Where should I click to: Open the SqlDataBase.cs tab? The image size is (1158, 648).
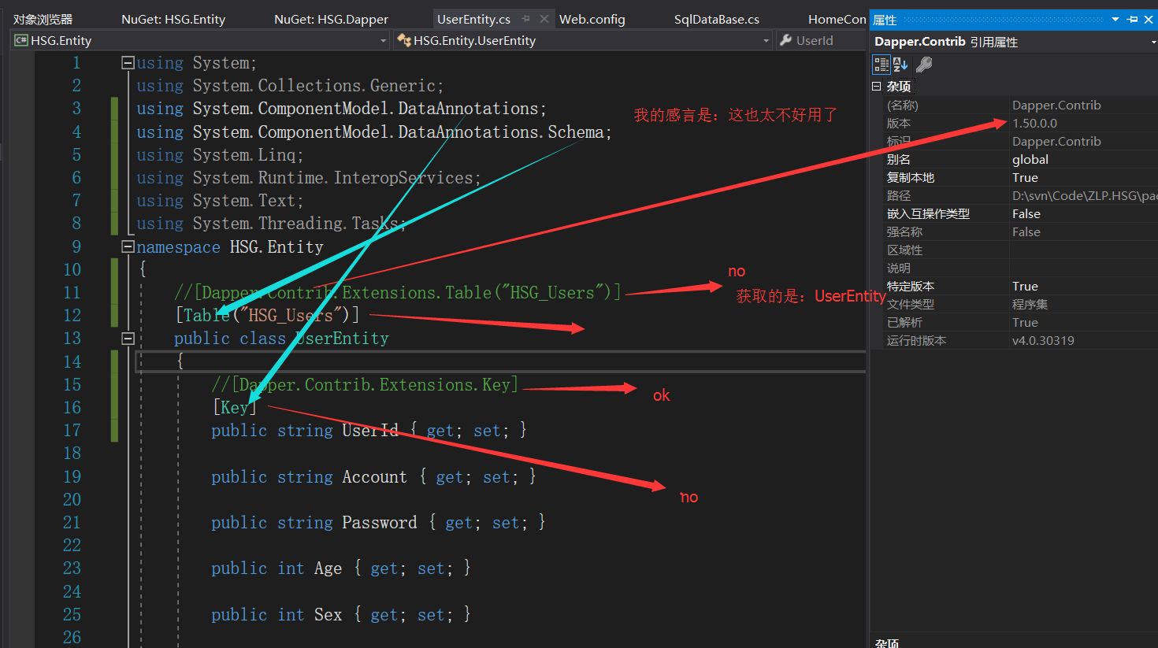point(717,19)
